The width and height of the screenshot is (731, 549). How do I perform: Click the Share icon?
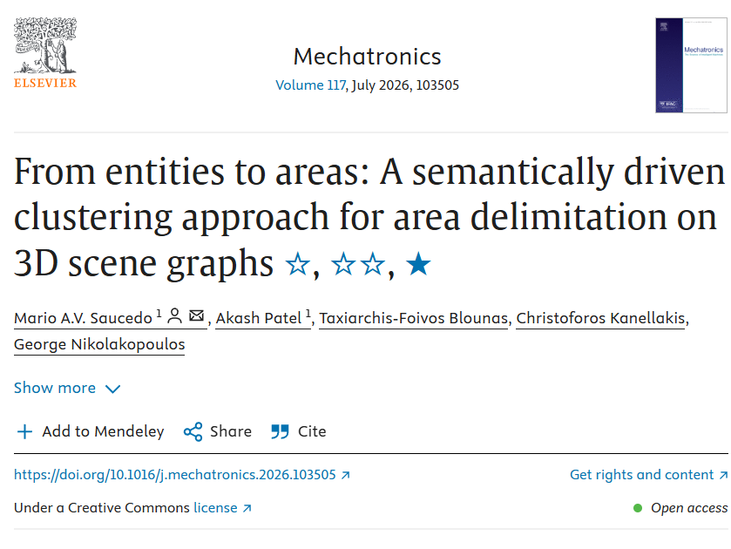[x=193, y=432]
